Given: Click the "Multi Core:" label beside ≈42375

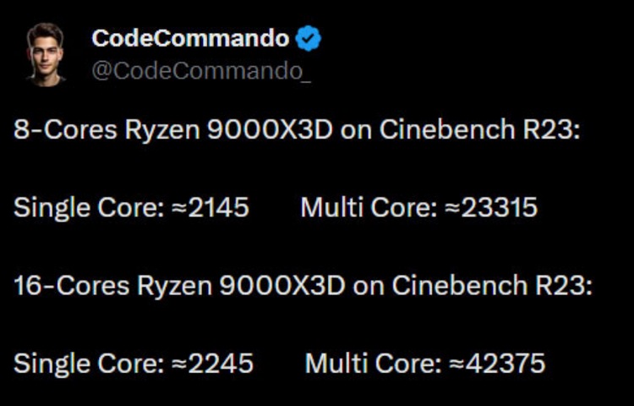Looking at the screenshot, I should [373, 363].
